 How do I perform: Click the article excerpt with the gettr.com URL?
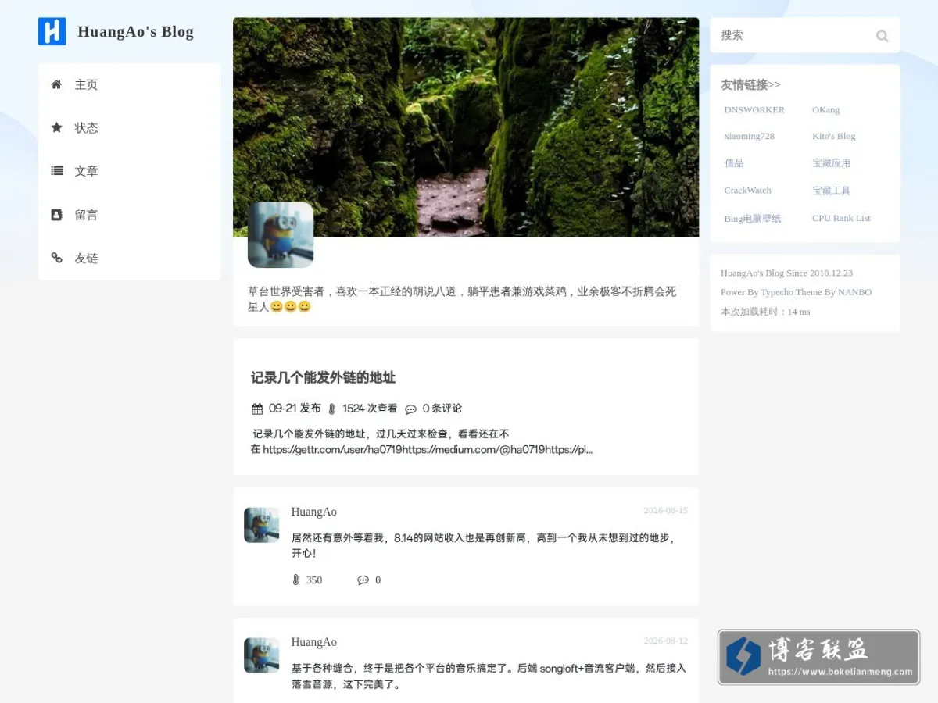pyautogui.click(x=422, y=441)
